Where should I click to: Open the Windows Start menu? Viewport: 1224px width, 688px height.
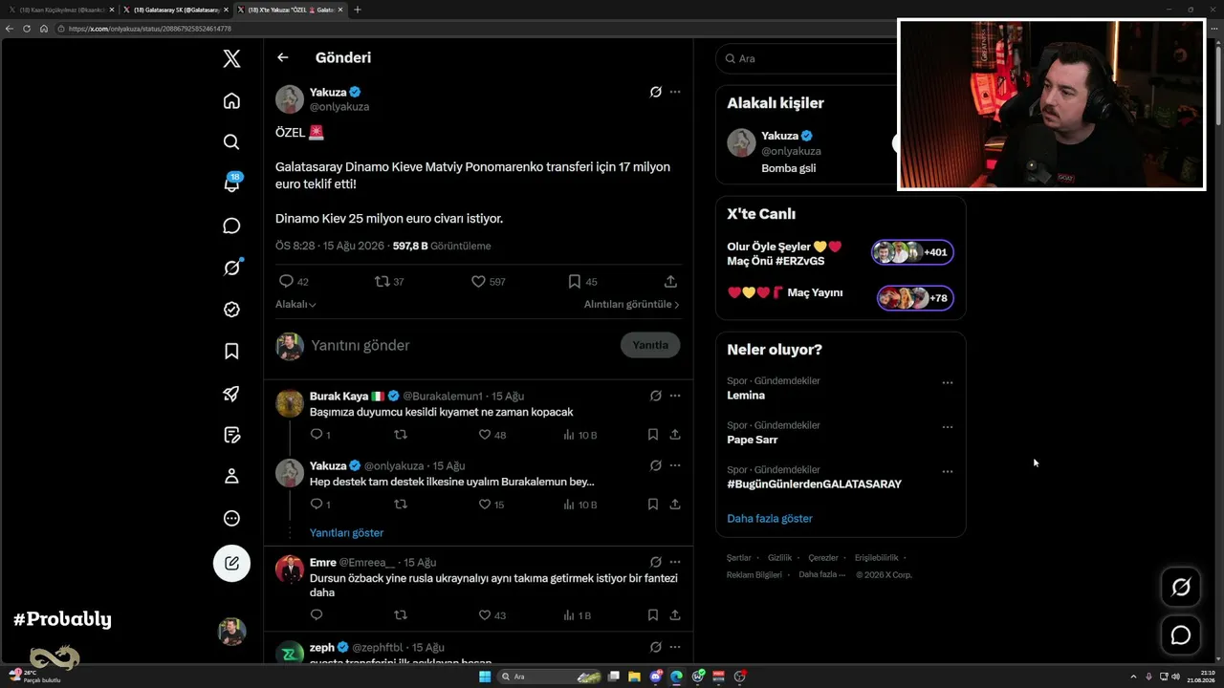click(484, 677)
